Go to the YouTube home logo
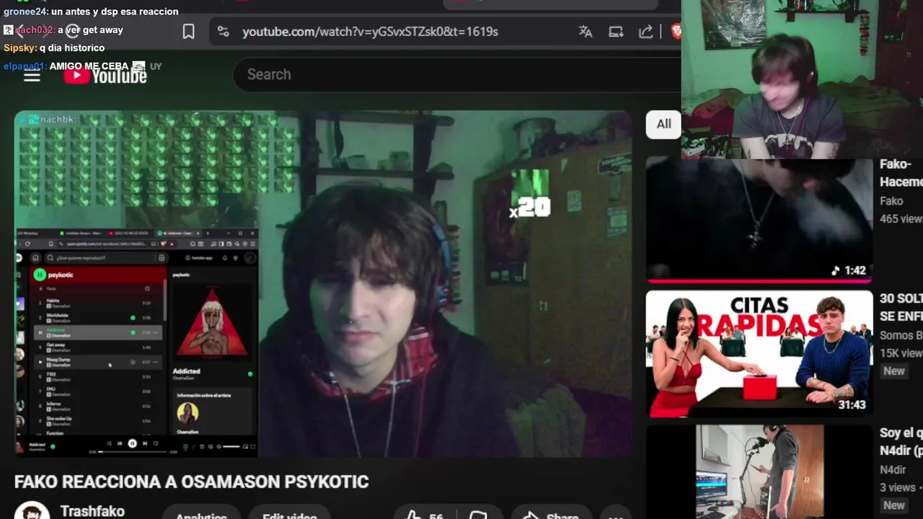This screenshot has height=519, width=923. (105, 74)
